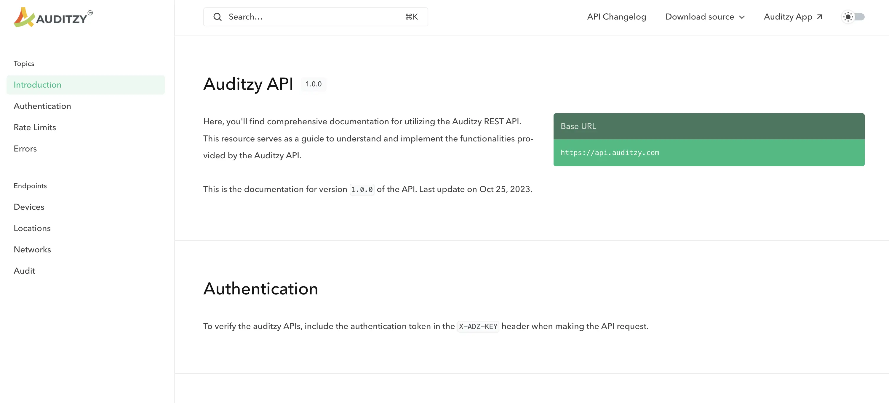Click the inline 1.0.0 version code

click(362, 189)
